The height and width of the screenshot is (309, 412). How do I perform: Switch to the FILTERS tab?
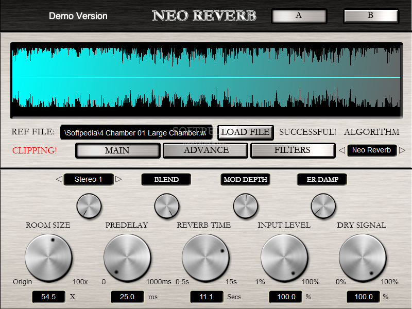click(x=293, y=150)
